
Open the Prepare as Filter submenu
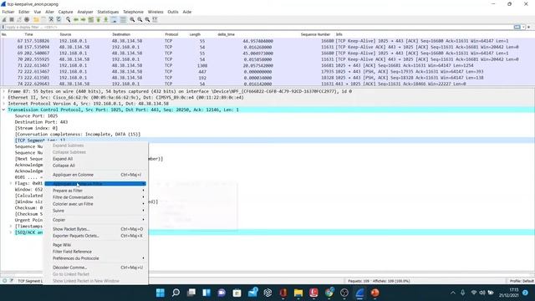point(95,191)
